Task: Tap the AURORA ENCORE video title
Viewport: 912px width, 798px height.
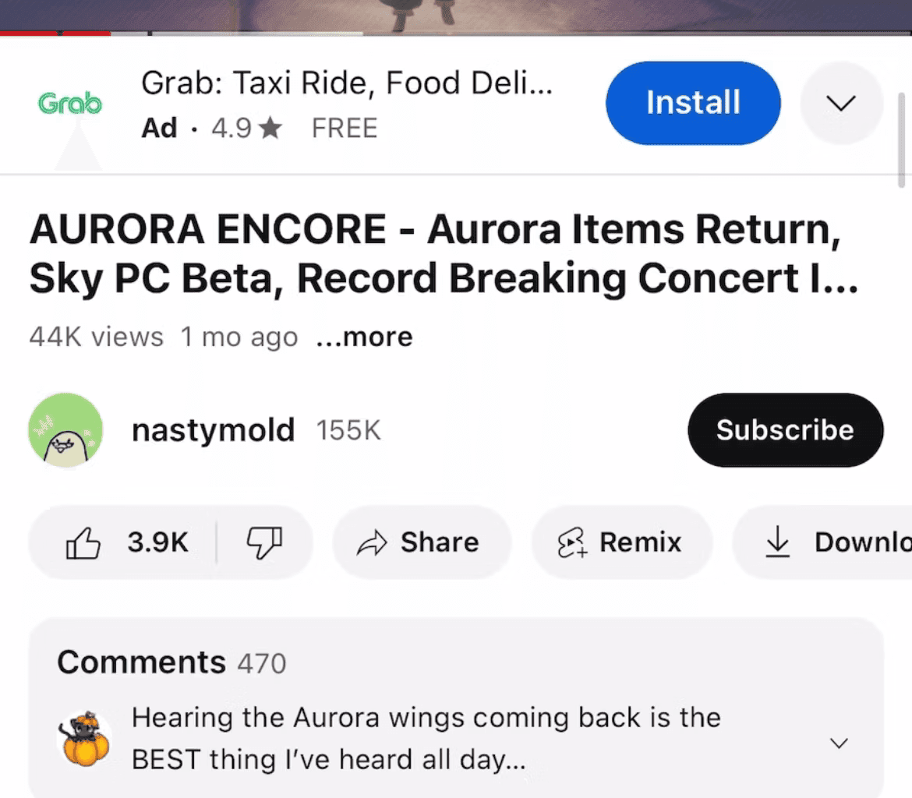Action: tap(444, 253)
